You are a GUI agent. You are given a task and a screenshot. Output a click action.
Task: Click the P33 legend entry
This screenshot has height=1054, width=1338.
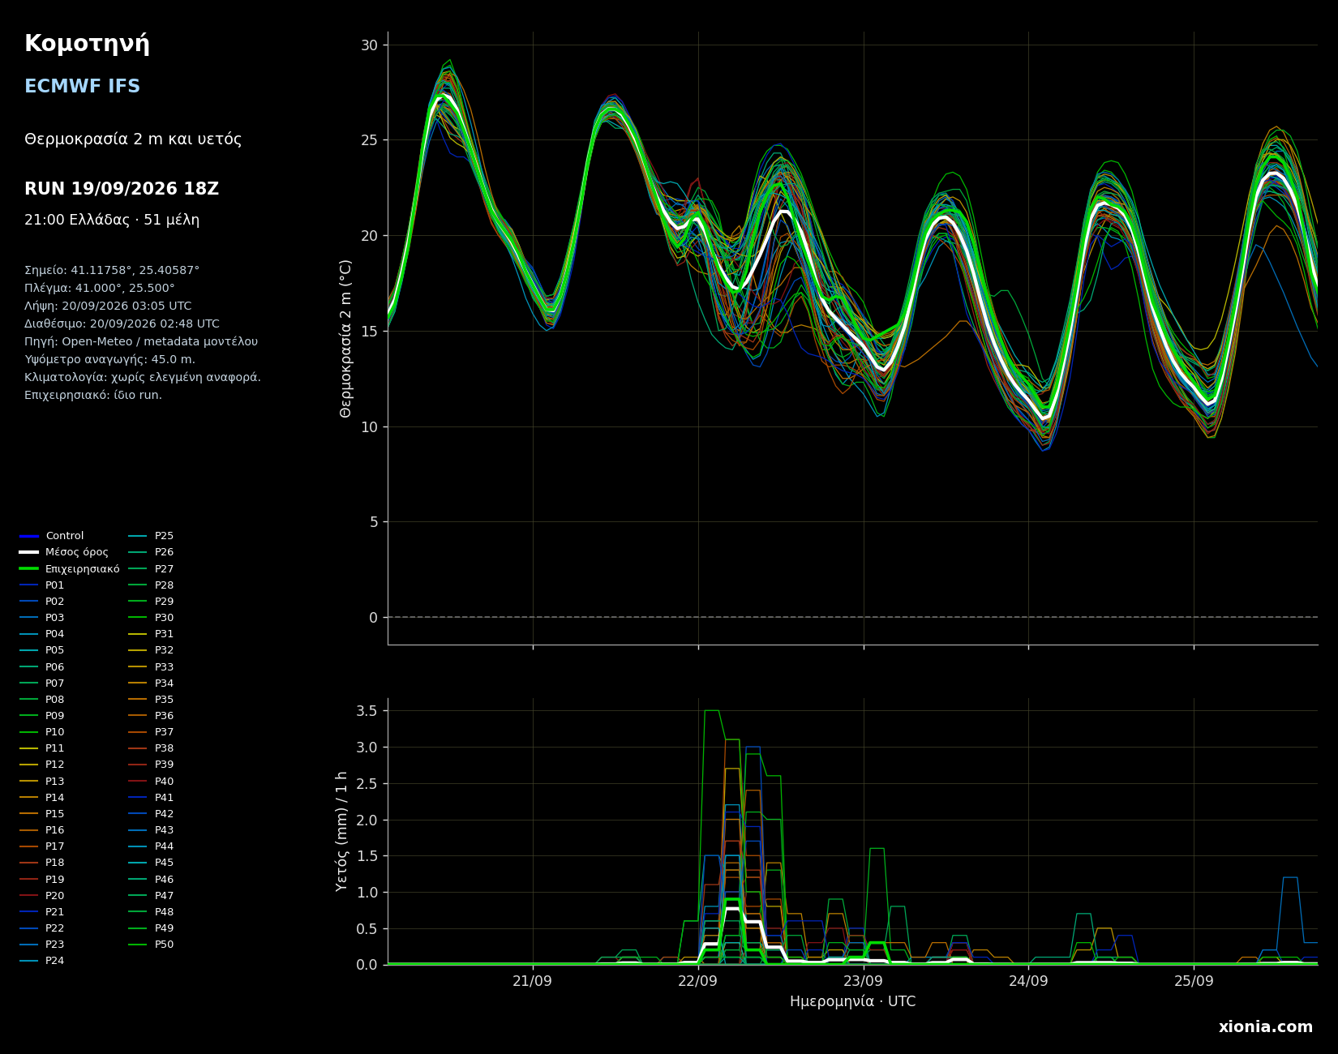tap(152, 667)
